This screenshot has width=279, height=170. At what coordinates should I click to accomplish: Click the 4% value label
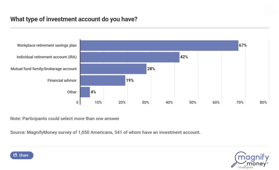tap(93, 92)
